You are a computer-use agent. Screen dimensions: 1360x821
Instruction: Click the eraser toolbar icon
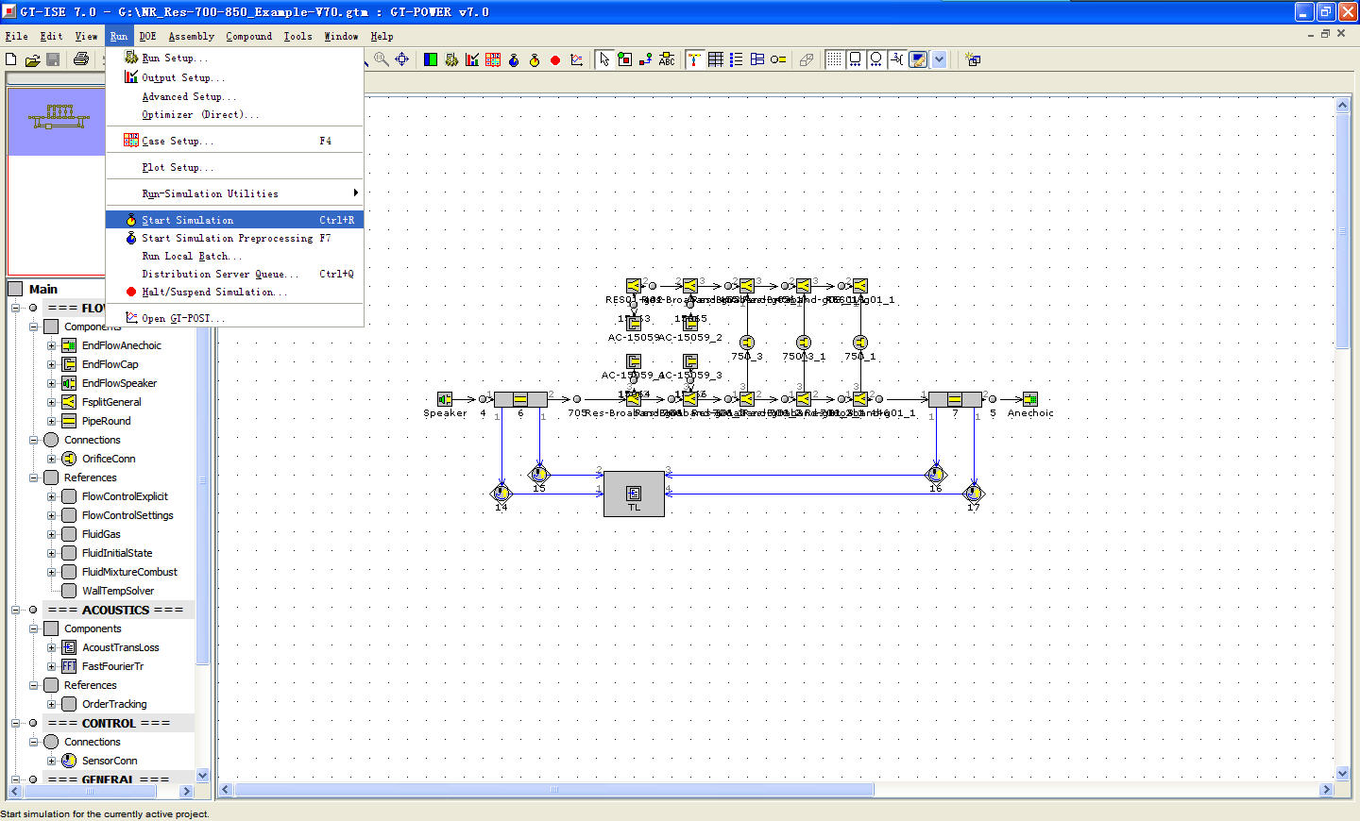coord(807,59)
